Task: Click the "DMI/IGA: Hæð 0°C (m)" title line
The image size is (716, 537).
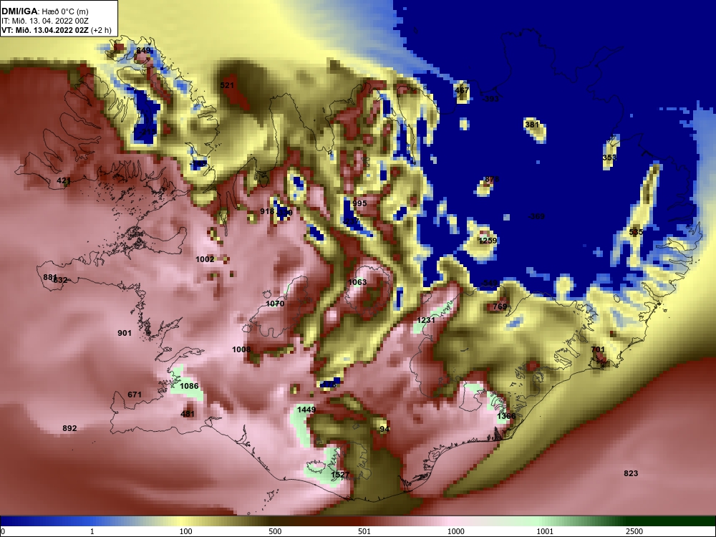Action: [44, 11]
